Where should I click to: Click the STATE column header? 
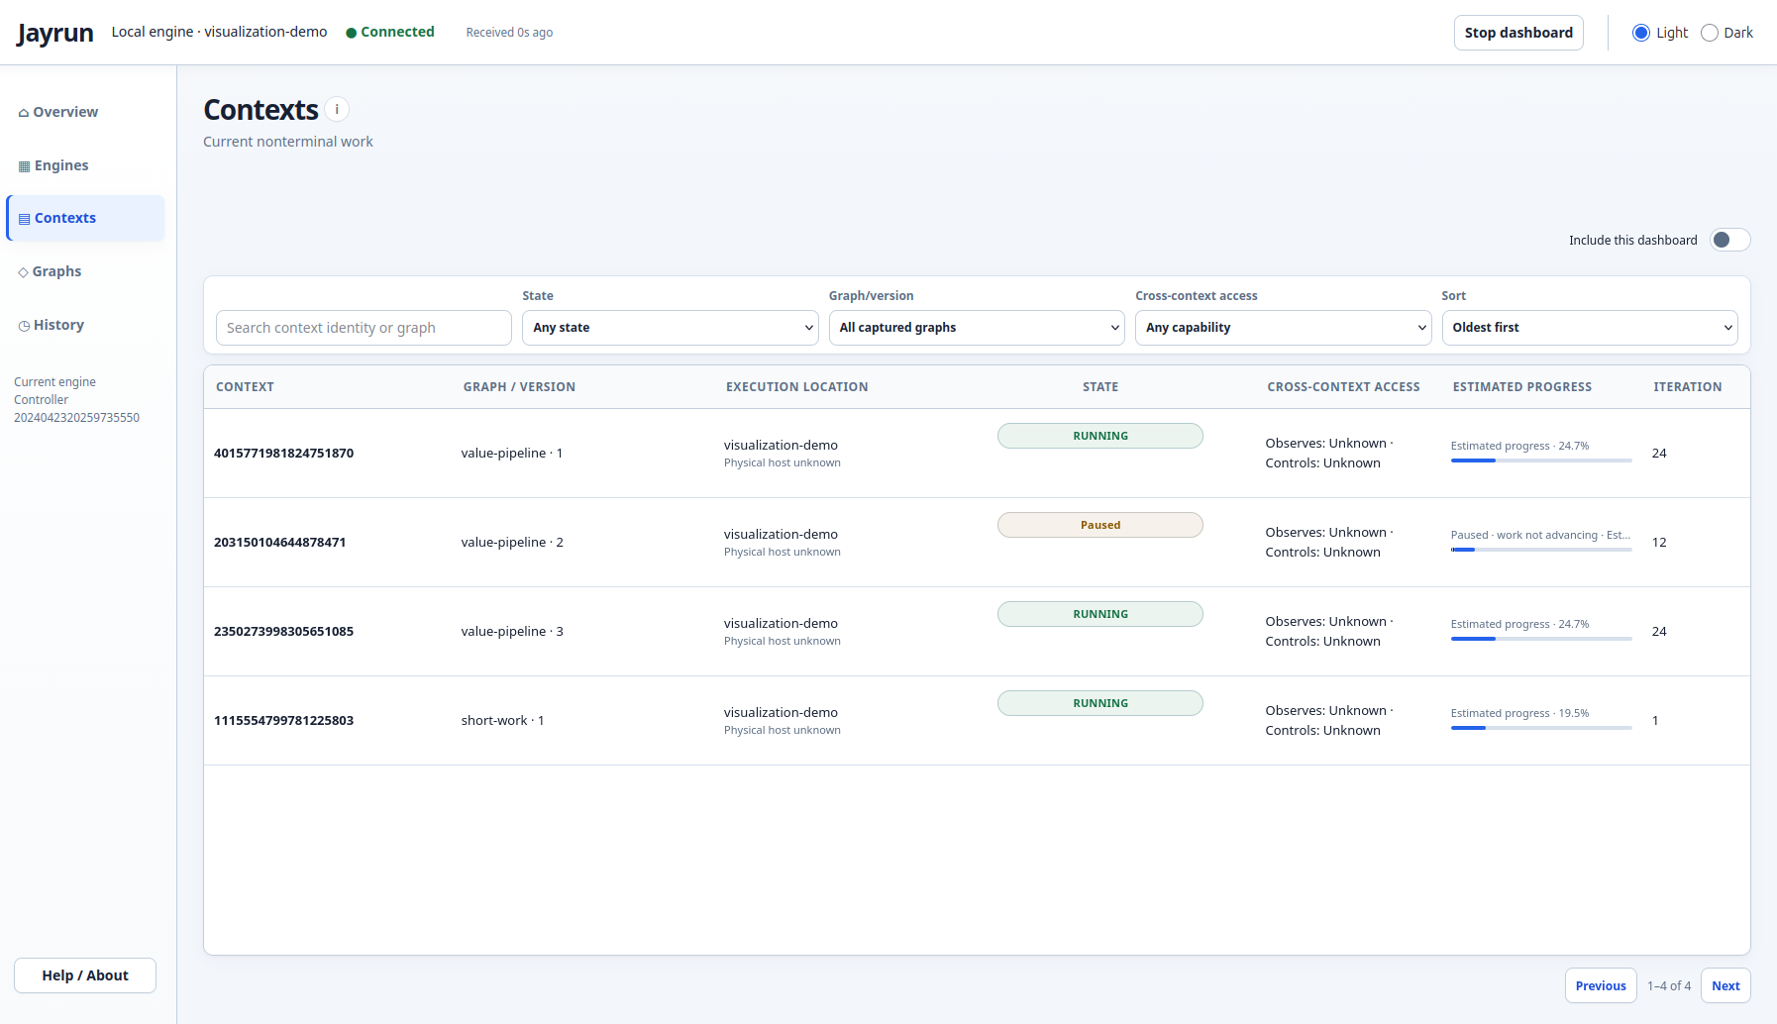1100,387
